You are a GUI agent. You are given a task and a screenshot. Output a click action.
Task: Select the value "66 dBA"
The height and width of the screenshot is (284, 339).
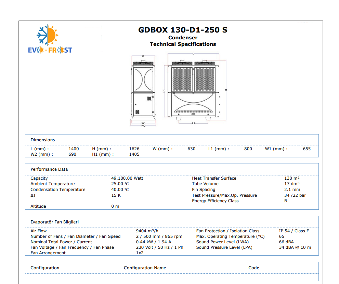point(286,242)
